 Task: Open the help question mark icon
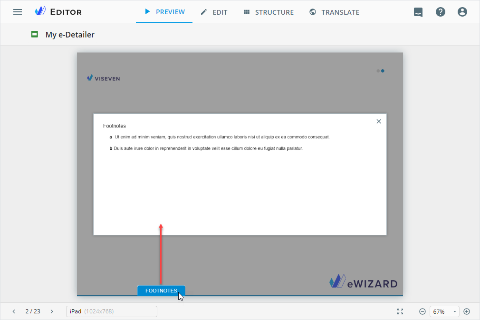coord(441,12)
